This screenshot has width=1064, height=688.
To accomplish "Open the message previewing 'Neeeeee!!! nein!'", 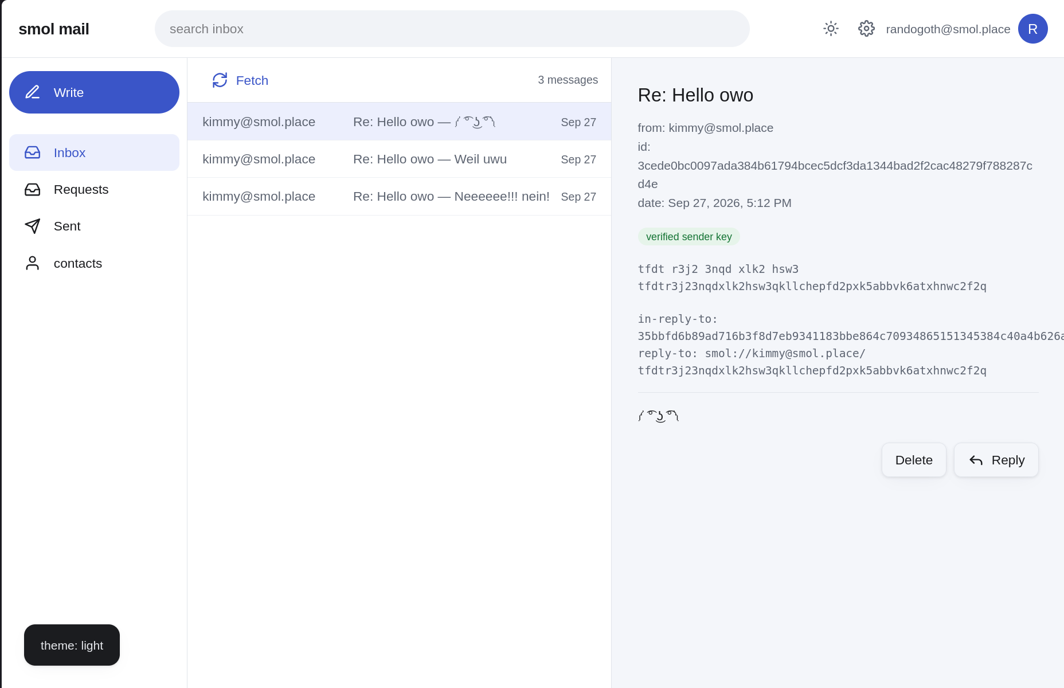I will [399, 196].
